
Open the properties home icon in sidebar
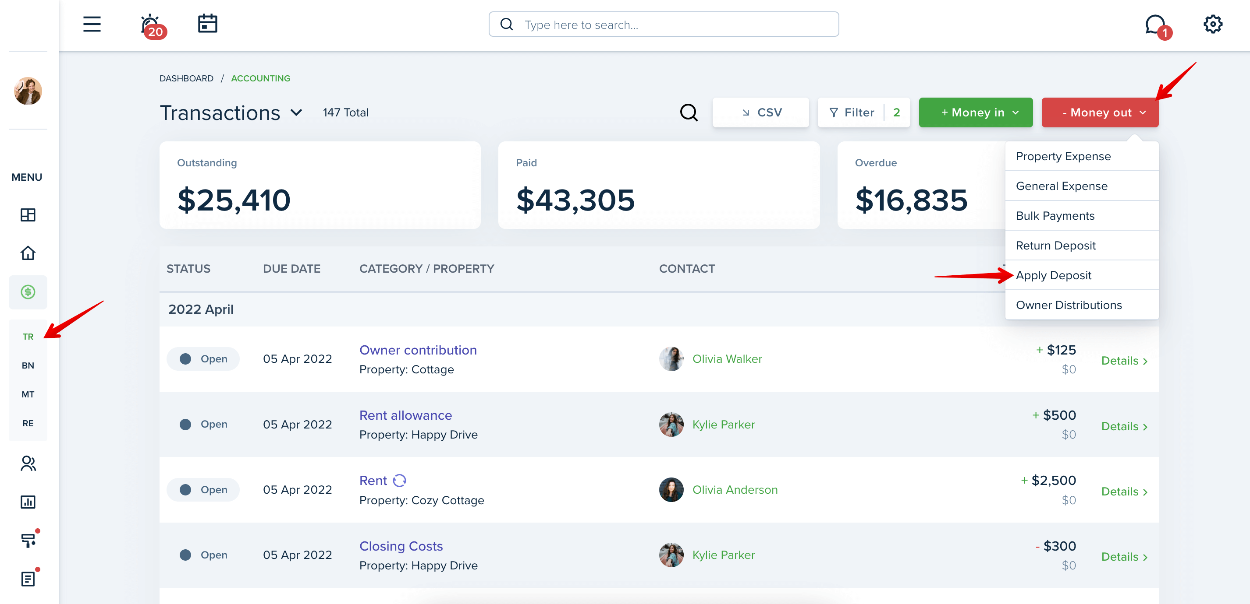coord(28,253)
